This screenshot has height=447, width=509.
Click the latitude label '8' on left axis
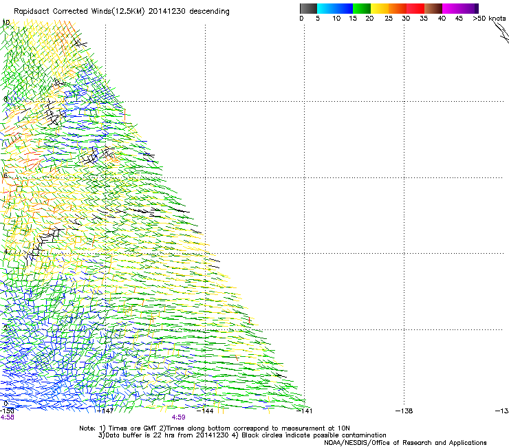click(6, 99)
